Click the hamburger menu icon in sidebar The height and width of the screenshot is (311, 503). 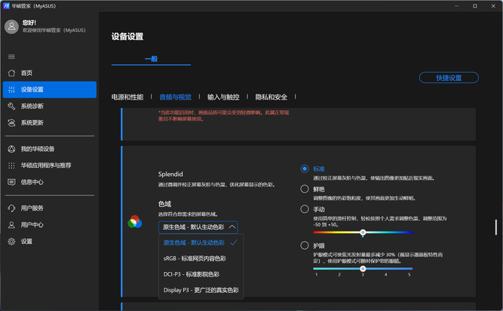point(11,56)
